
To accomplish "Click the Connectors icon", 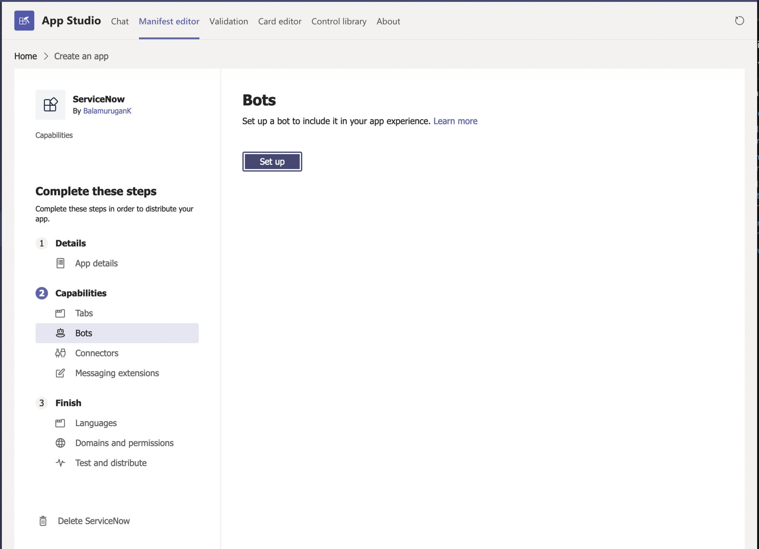I will (60, 353).
